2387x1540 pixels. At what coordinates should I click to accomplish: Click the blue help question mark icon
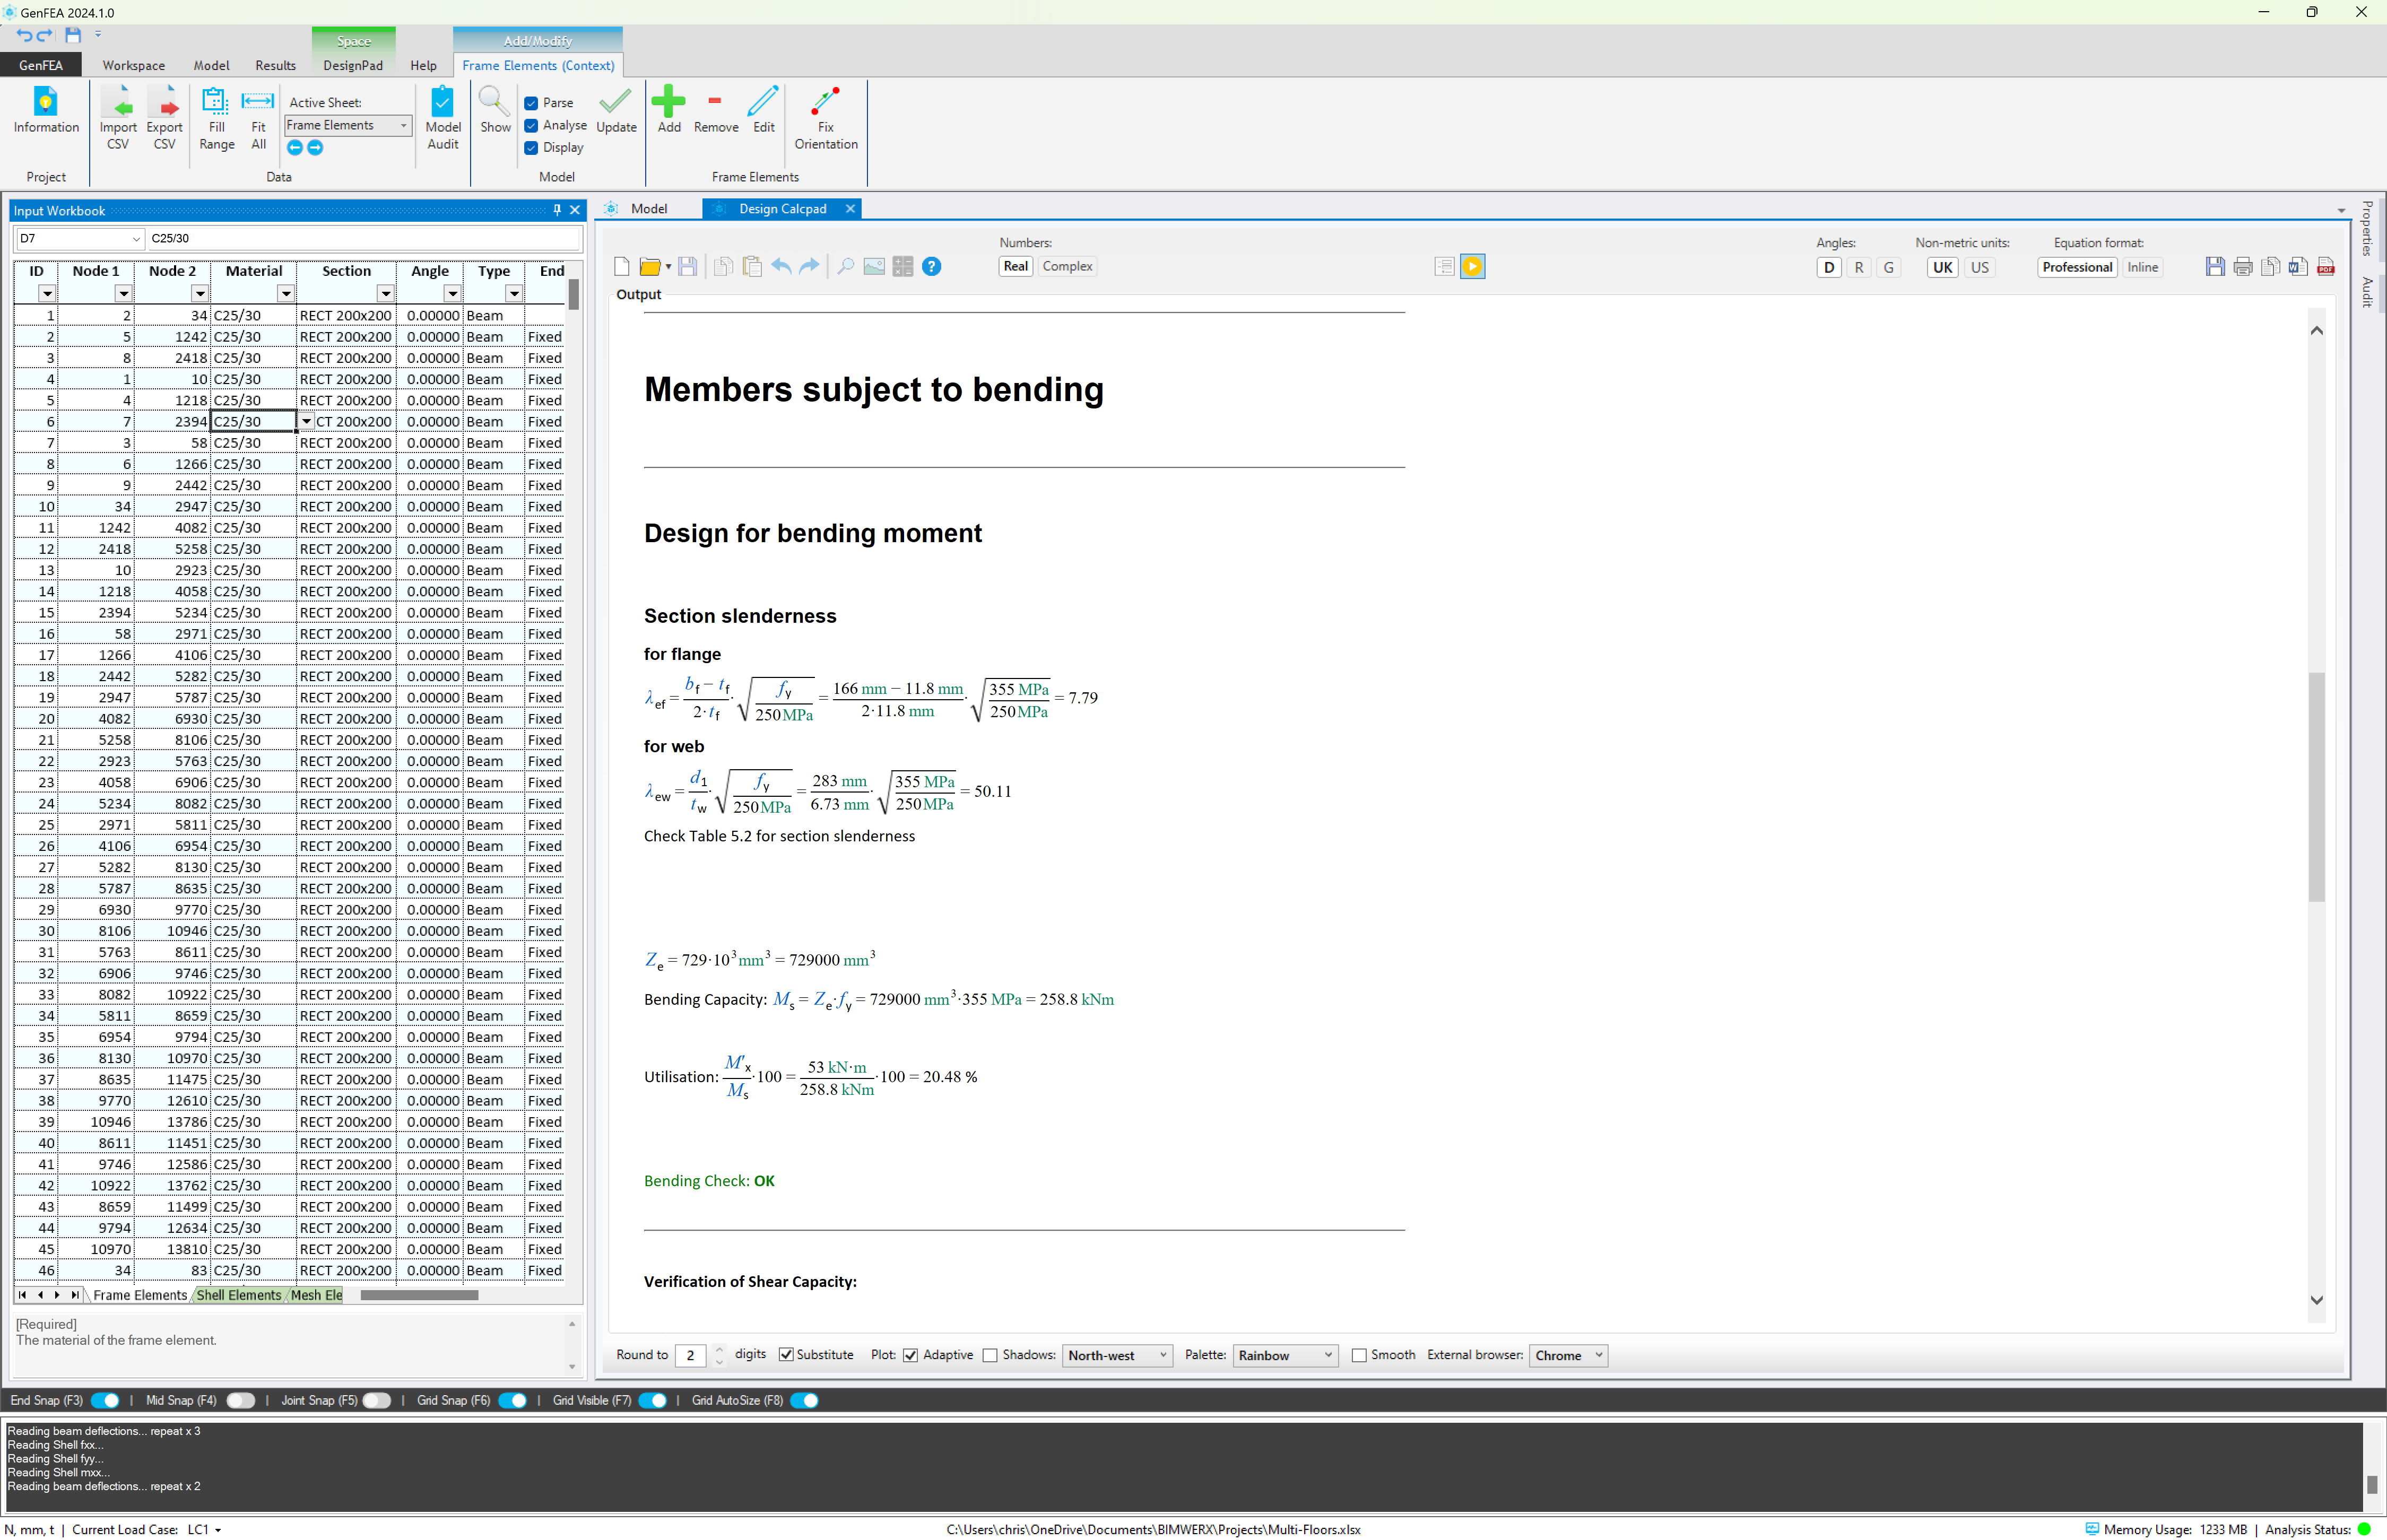[931, 266]
